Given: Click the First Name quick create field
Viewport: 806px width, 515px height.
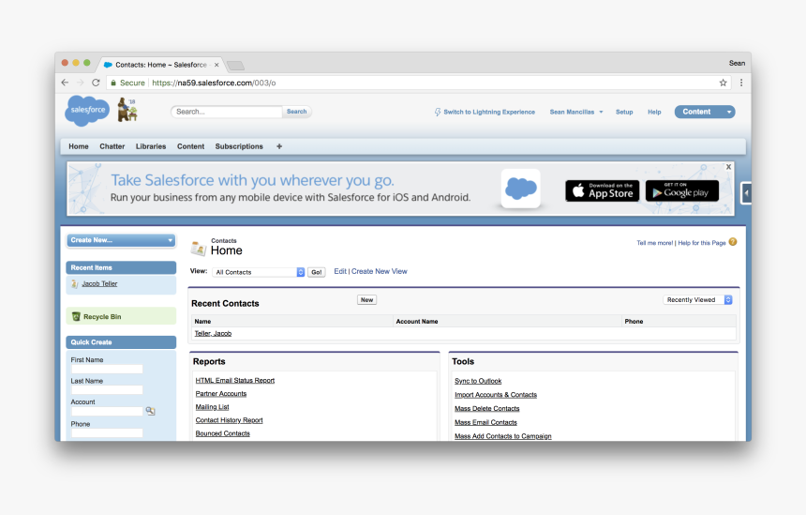Looking at the screenshot, I should [x=107, y=369].
